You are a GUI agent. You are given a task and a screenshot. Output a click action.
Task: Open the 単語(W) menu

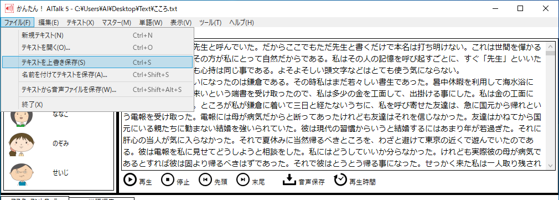(151, 23)
